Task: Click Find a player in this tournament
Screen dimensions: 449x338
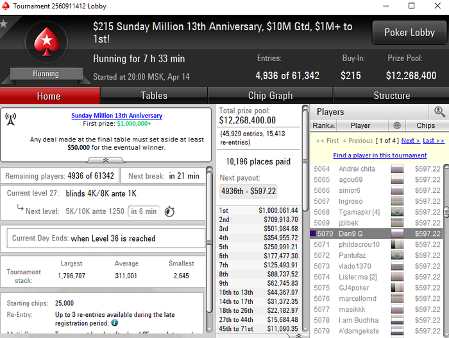Action: [380, 156]
